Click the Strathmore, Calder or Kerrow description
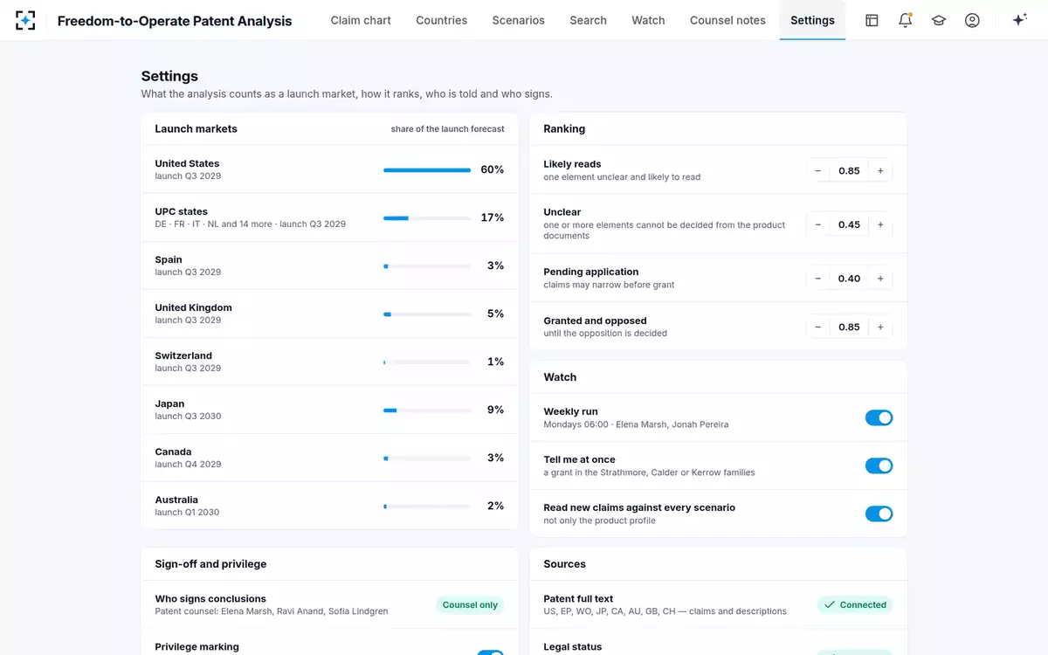1048x655 pixels. pos(649,472)
